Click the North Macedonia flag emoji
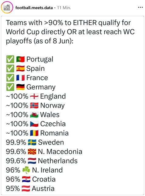Screen dimensions: 145x196 pyautogui.click(x=32, y=152)
